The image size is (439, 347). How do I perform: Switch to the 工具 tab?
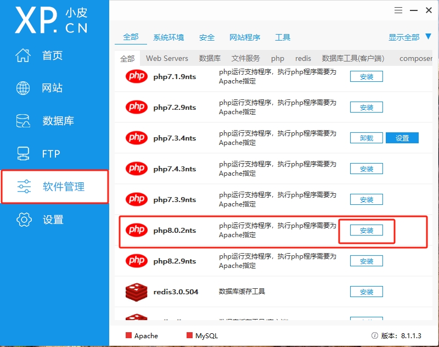pos(283,37)
